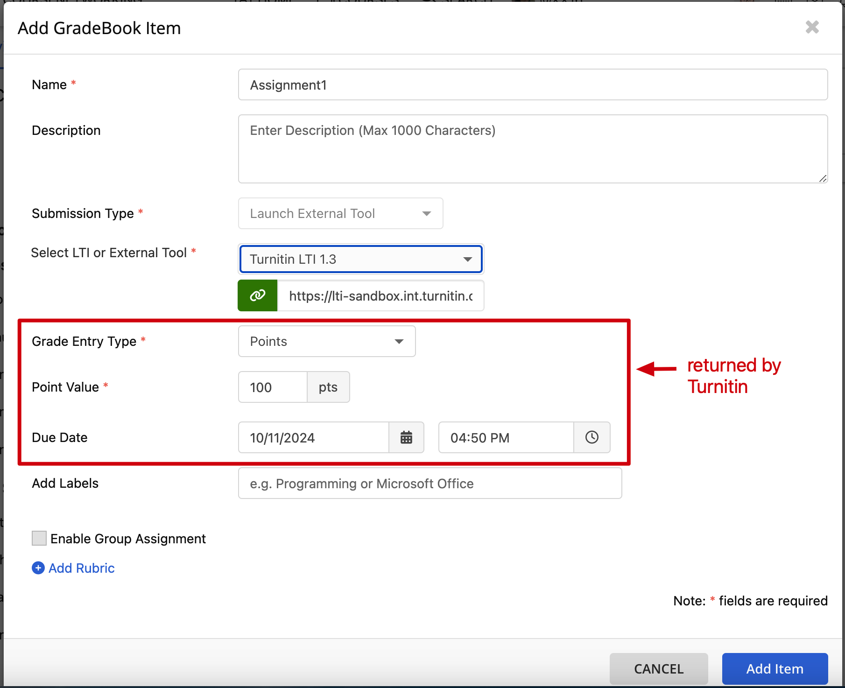
Task: Close the Add GradeBook Item dialog
Action: pos(812,28)
